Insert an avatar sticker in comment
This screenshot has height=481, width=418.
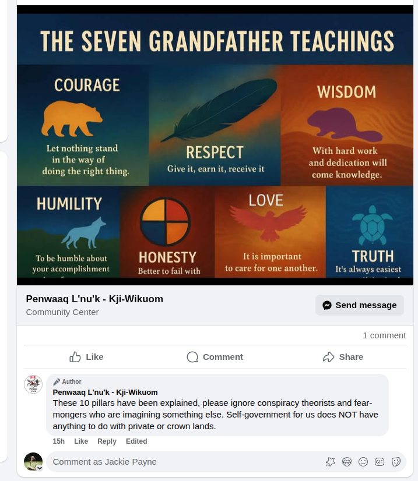(x=347, y=462)
